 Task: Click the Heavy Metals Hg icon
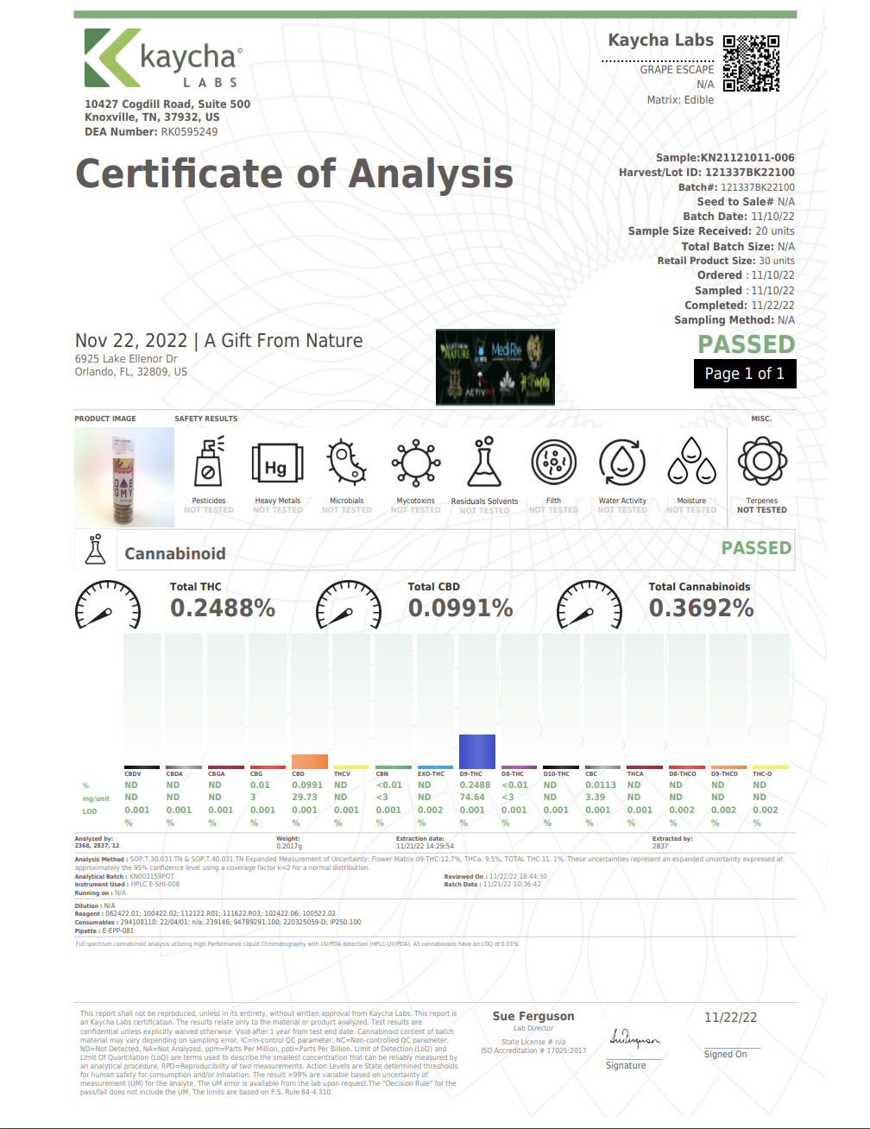coord(277,465)
